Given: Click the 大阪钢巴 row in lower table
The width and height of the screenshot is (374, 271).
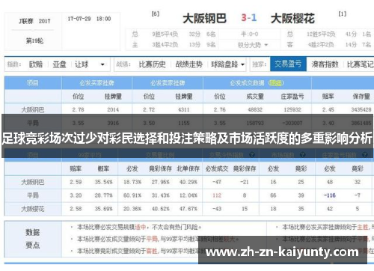Looking at the screenshot, I should [188, 182].
